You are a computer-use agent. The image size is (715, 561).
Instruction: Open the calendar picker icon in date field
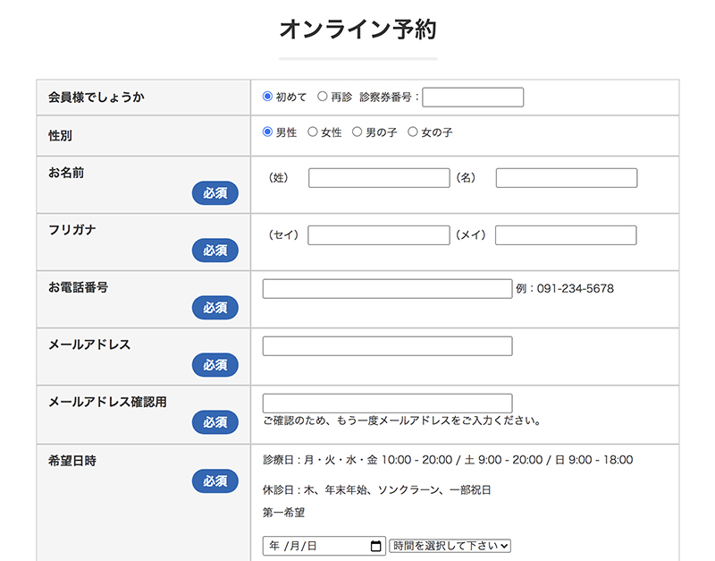pos(375,546)
